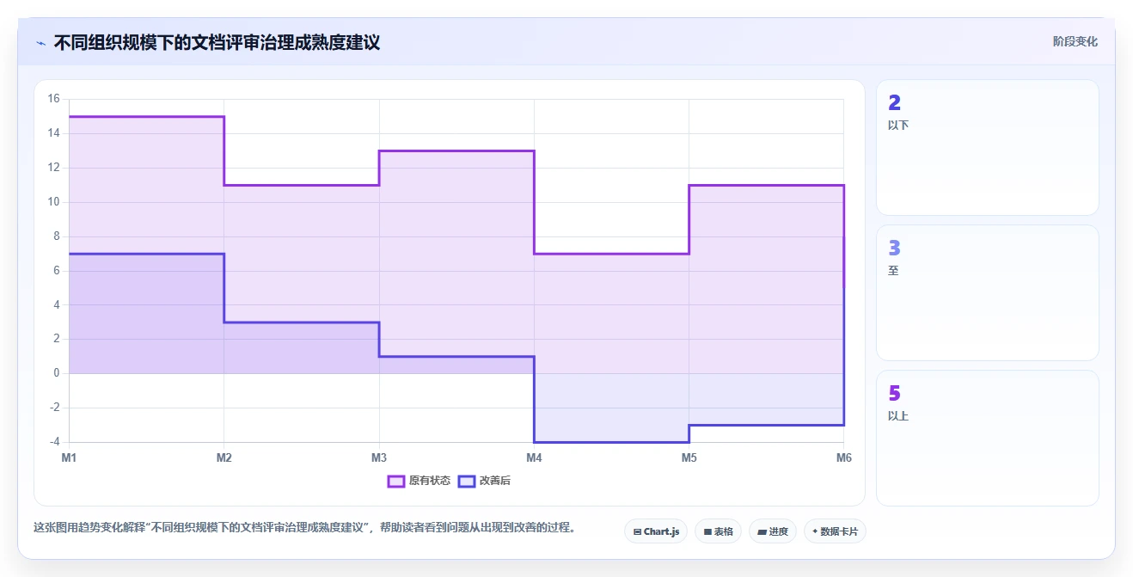Click the M1 axis label
This screenshot has width=1133, height=577.
point(69,457)
